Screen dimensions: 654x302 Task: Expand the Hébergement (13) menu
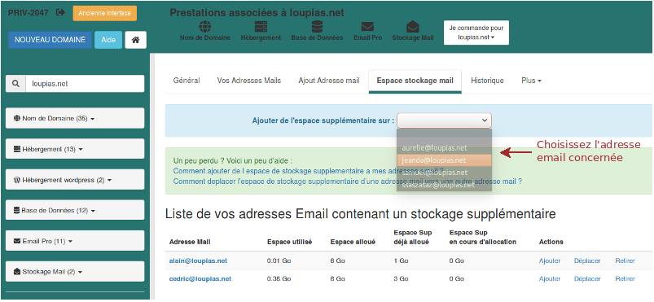pos(75,149)
